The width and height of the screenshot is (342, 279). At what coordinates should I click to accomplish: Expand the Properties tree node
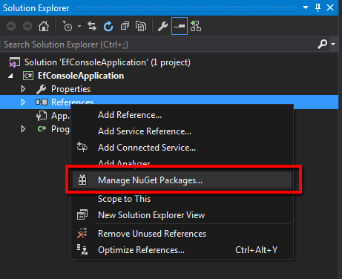point(23,89)
